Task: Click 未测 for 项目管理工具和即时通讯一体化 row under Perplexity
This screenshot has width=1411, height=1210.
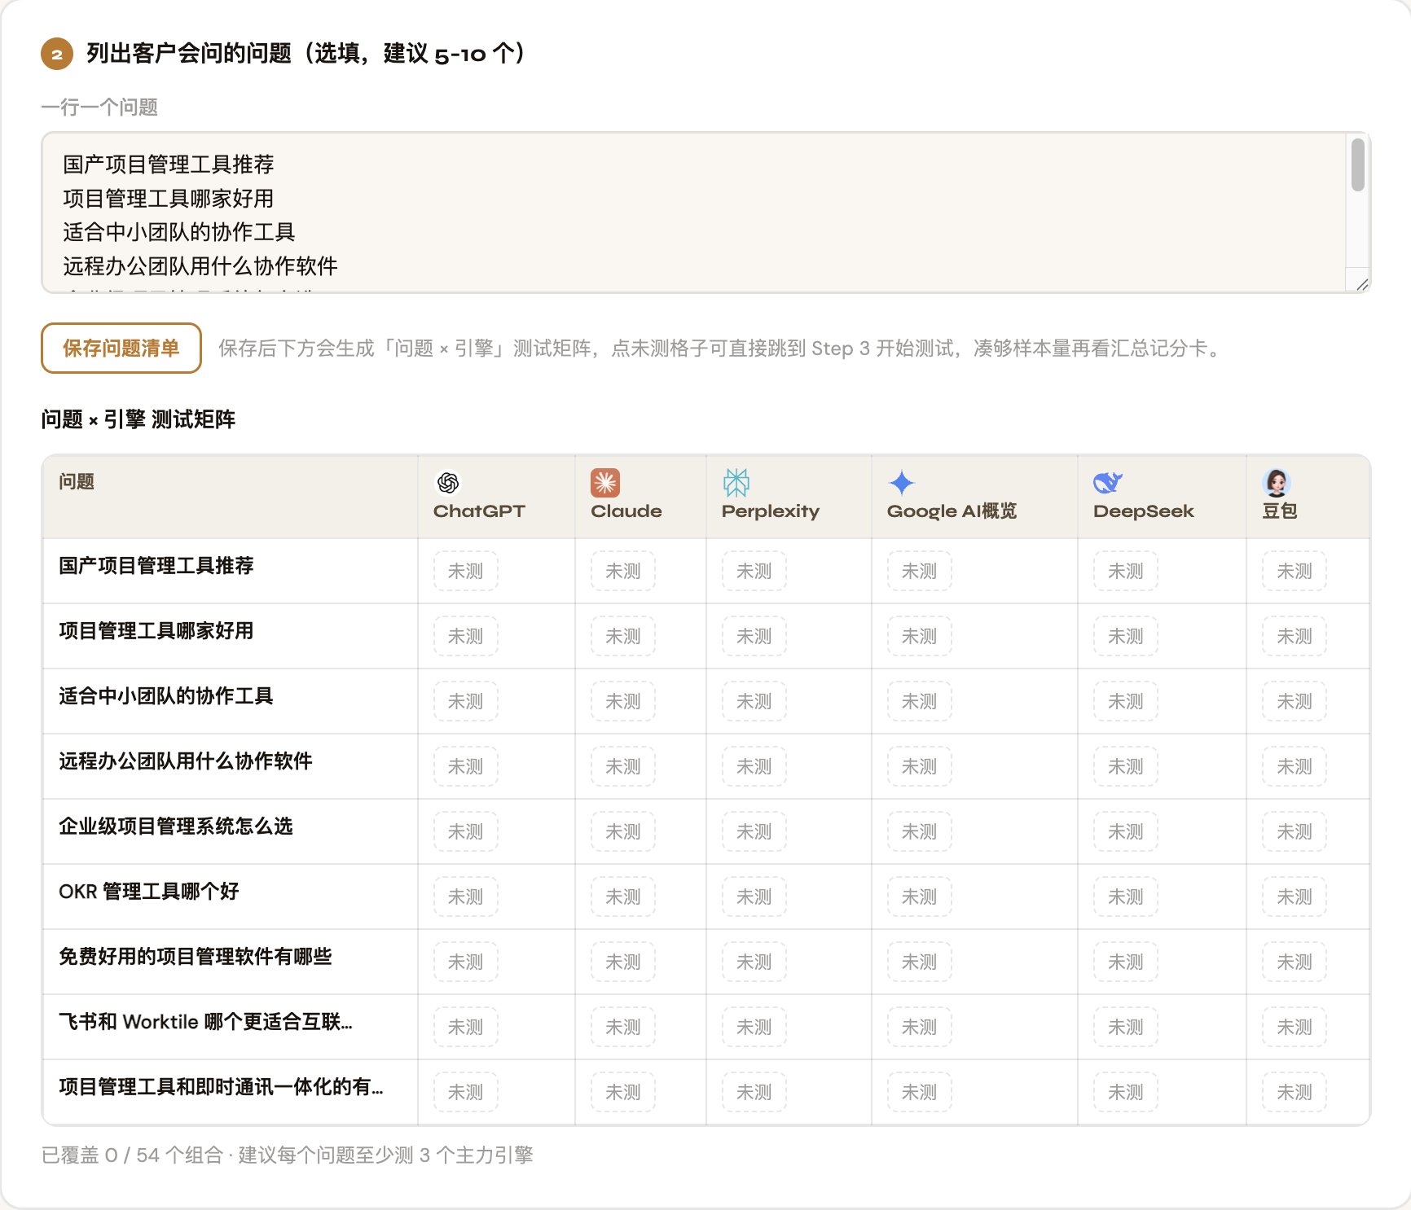Action: 754,1092
